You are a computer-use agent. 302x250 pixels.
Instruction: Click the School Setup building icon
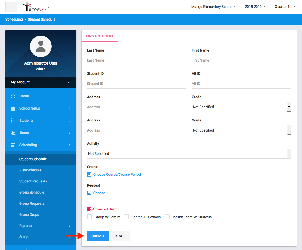[13, 108]
